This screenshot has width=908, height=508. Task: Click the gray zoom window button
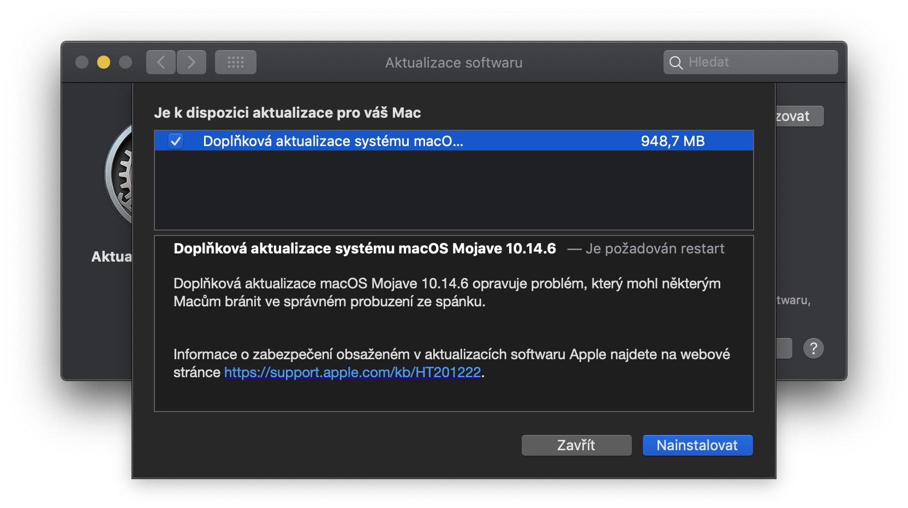(126, 62)
